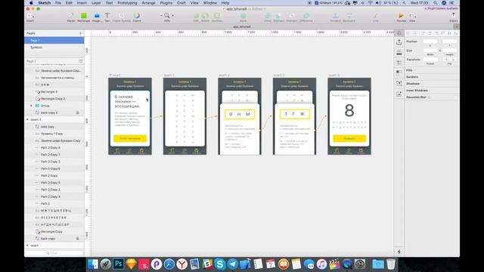Open Photoshop from the Dock

[x=118, y=264]
